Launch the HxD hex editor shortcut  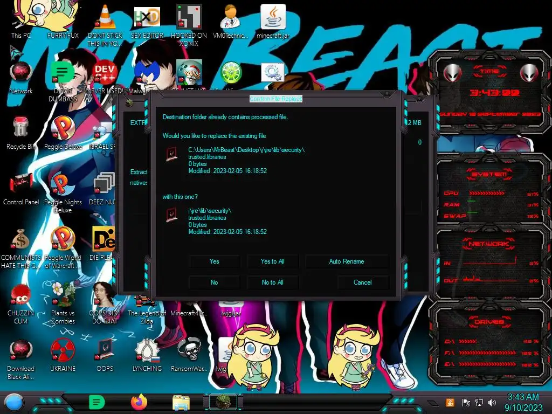[147, 17]
